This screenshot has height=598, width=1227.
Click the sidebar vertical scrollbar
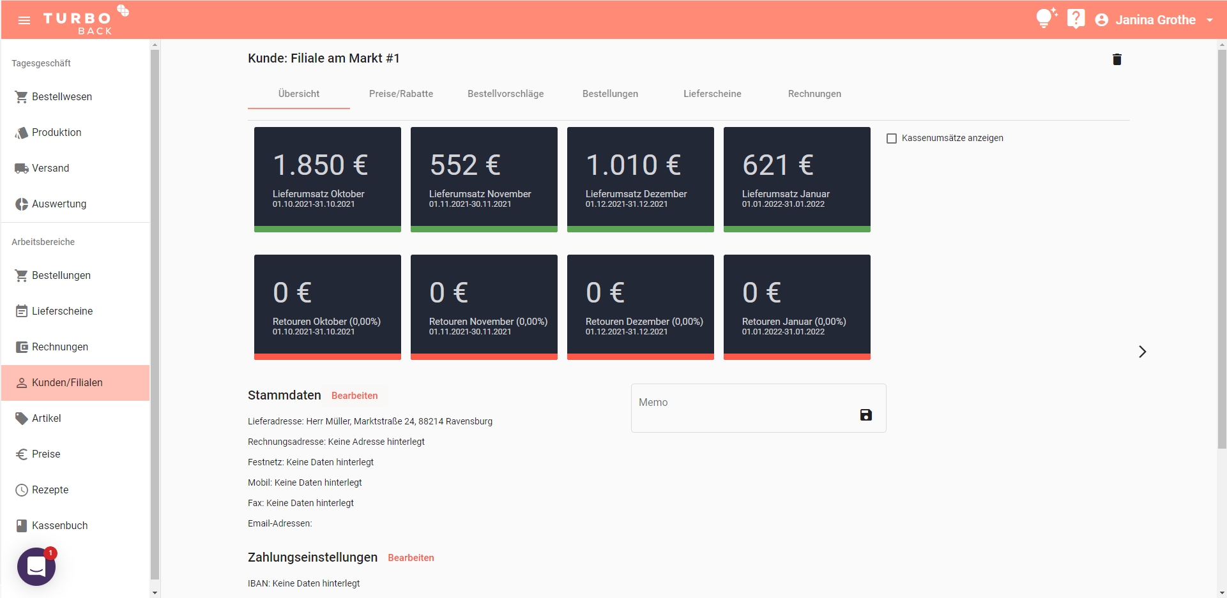pos(155,314)
